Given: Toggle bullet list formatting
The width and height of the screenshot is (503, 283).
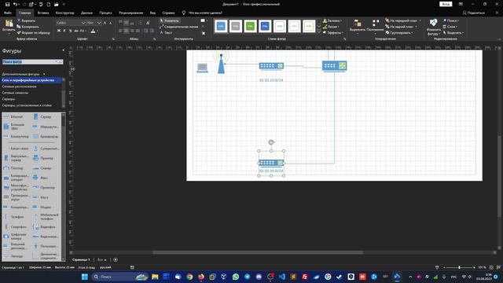Looking at the screenshot, I should [141, 23].
